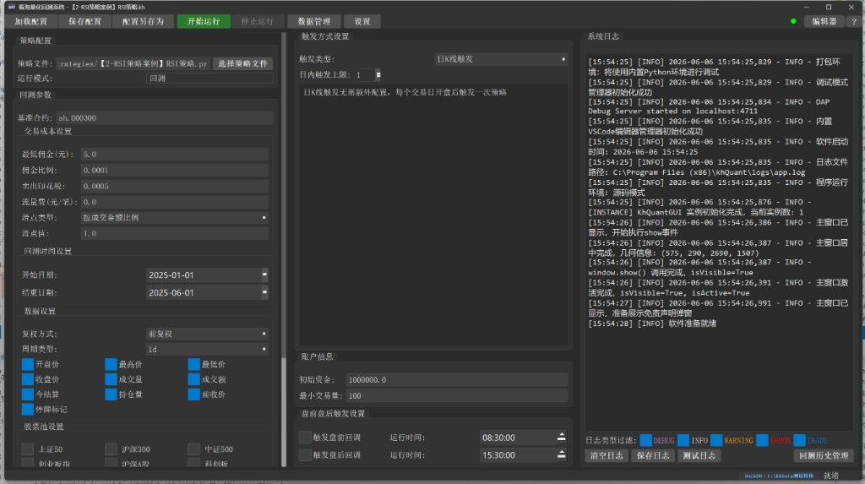Click the ? help button

(x=854, y=21)
